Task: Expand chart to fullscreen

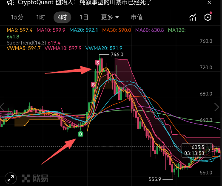Action: click(11, 178)
